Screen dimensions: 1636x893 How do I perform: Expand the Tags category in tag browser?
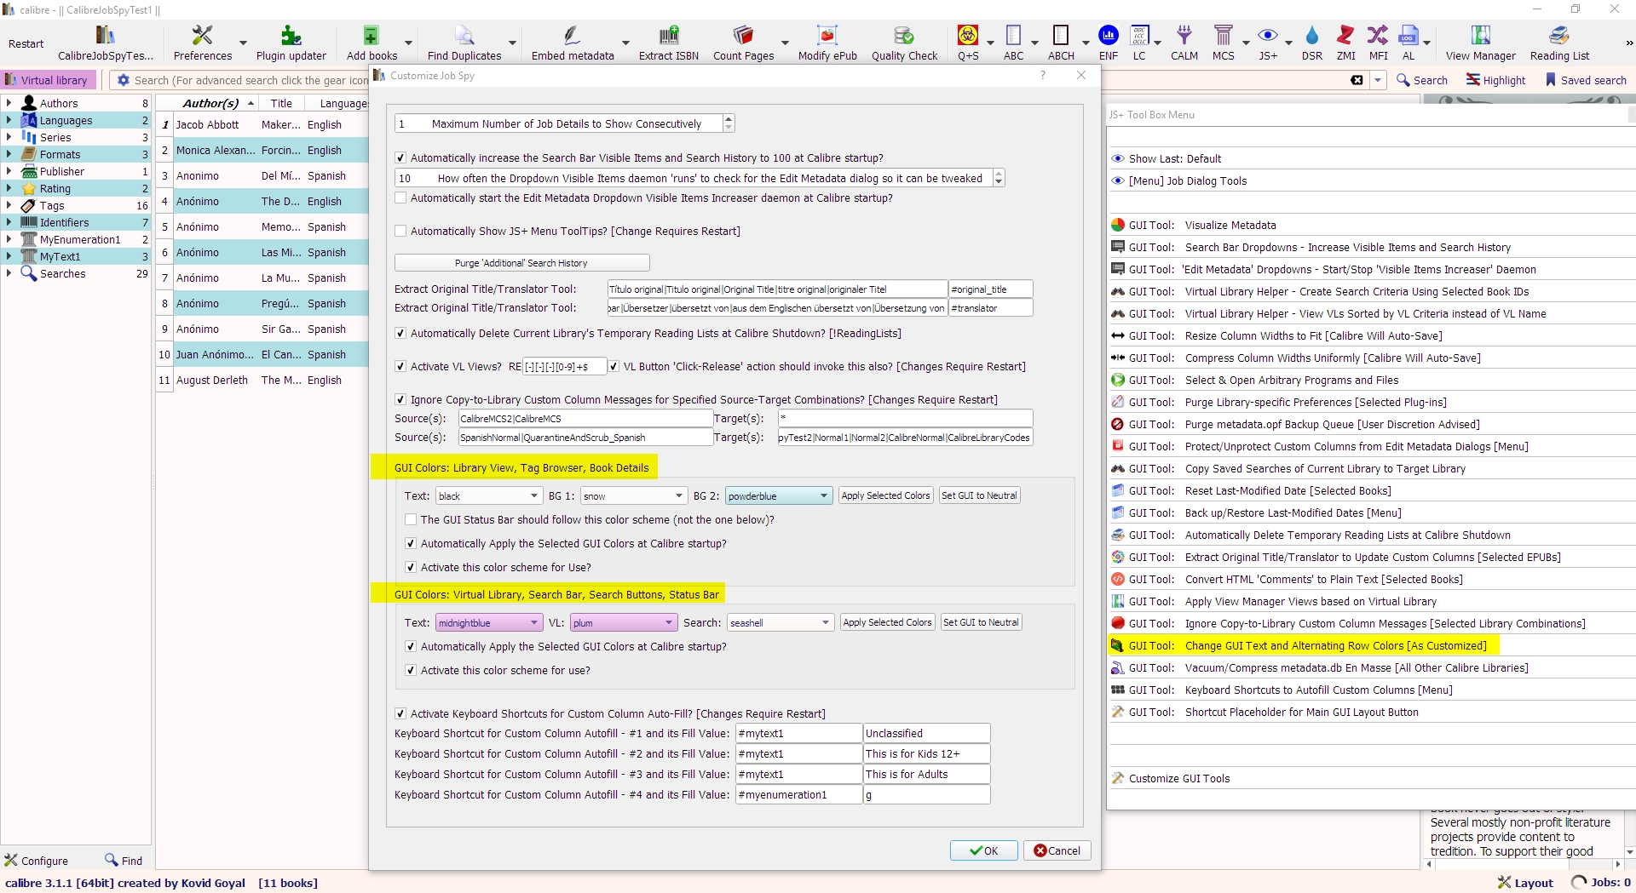coord(9,205)
